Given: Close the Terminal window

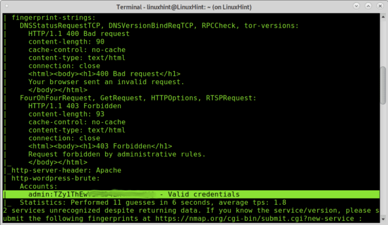Looking at the screenshot, I should click(380, 6).
